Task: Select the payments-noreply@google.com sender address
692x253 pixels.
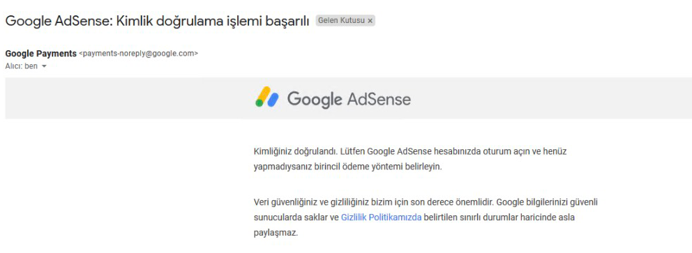Action: click(x=138, y=54)
